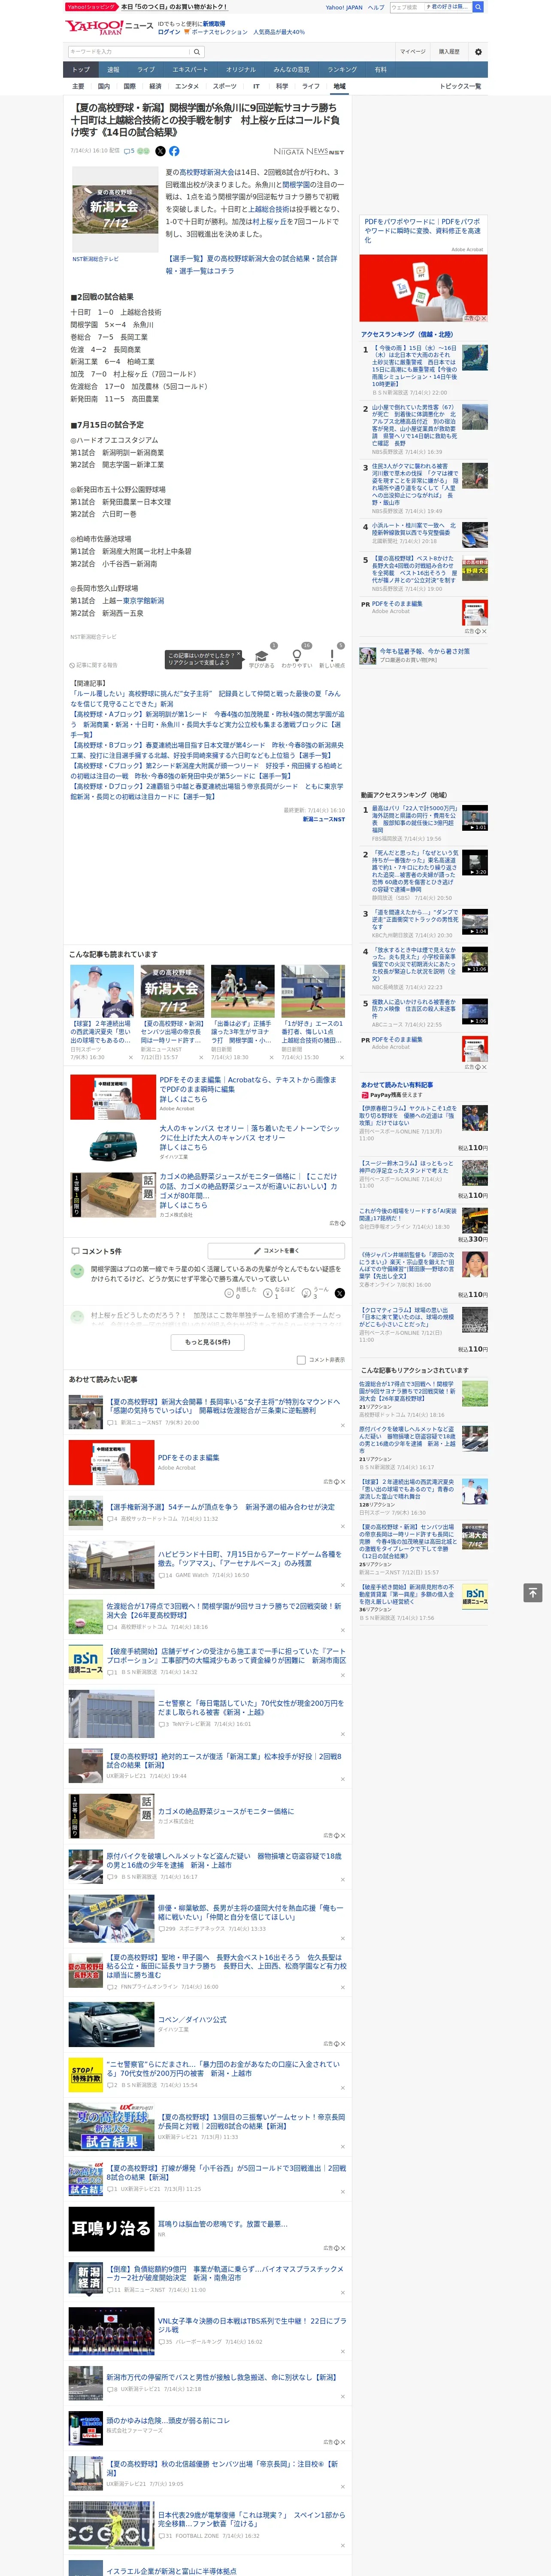React with わかりやすい lightbulb icon
Image resolution: width=551 pixels, height=2576 pixels.
coord(296,656)
